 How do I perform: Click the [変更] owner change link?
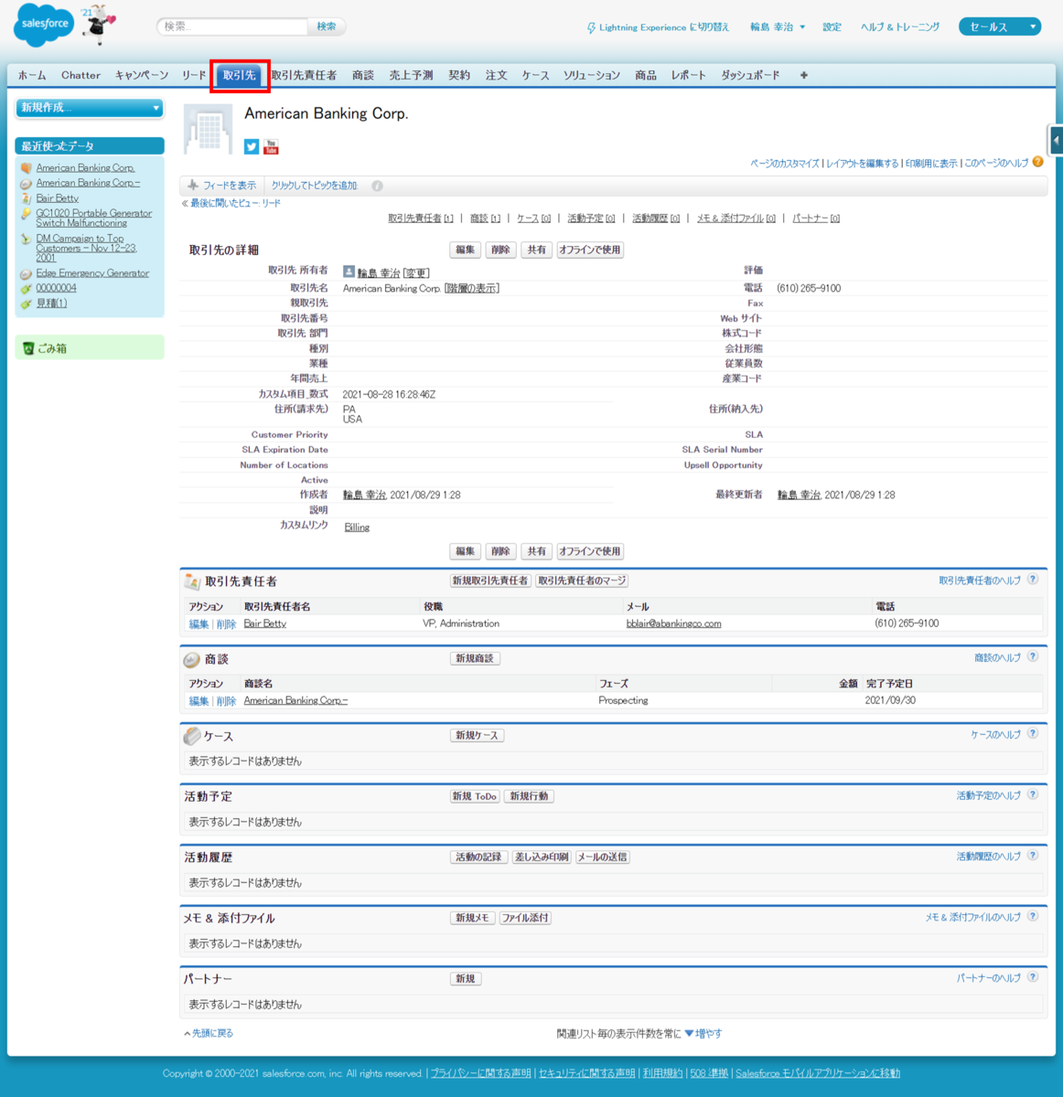416,272
